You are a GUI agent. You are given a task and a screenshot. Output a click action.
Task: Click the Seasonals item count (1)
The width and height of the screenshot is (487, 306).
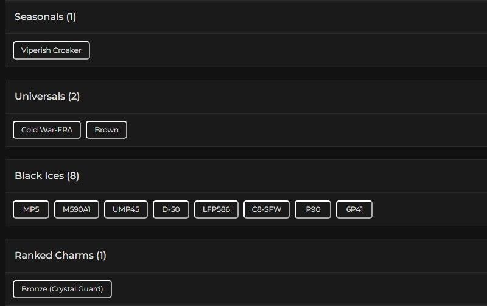[x=71, y=17]
